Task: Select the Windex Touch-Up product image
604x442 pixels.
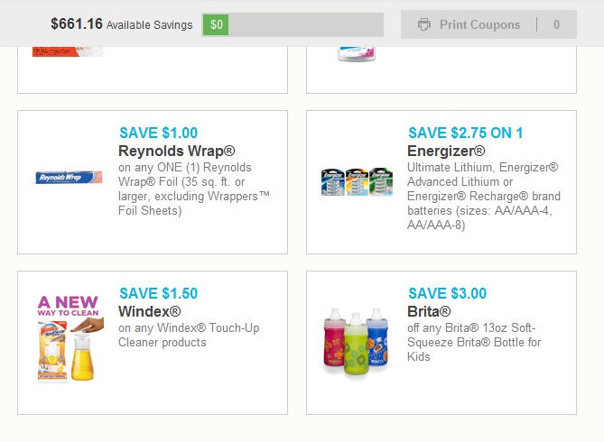Action: (69, 339)
